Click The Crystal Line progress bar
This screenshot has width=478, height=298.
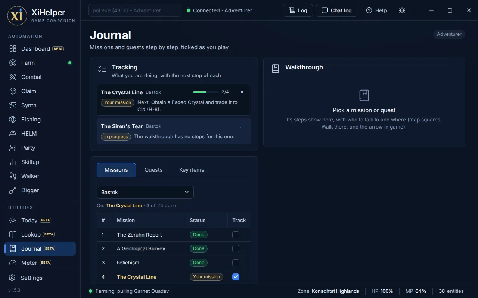[206, 92]
